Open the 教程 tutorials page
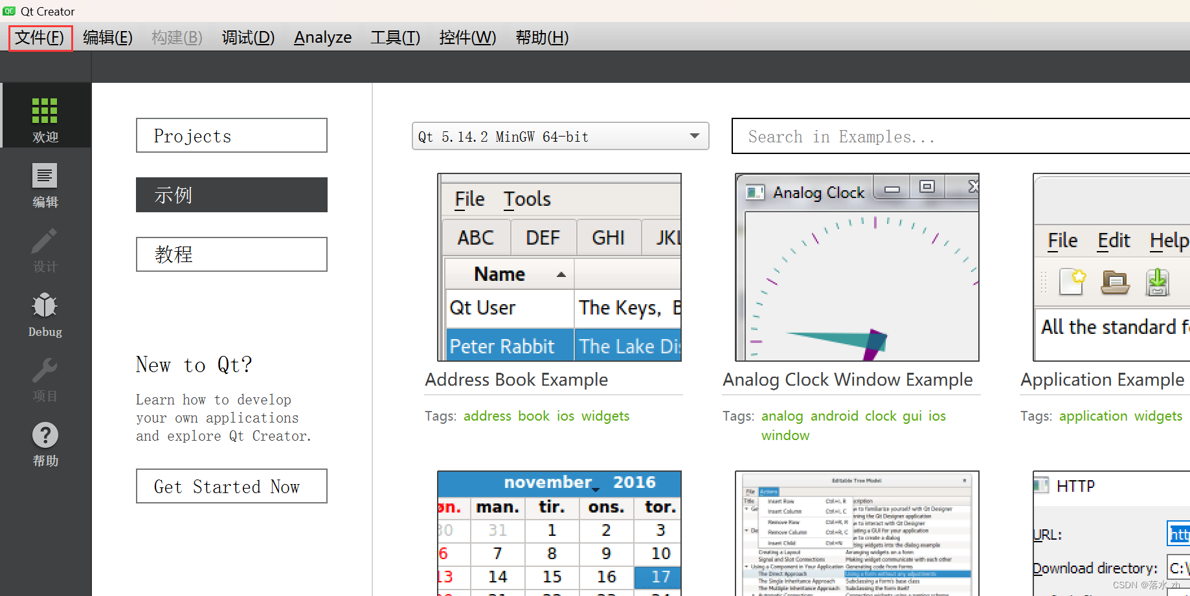 [x=232, y=254]
